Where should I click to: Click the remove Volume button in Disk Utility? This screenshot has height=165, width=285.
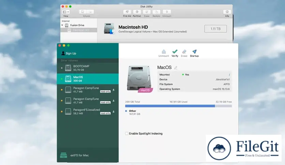coord(90,12)
